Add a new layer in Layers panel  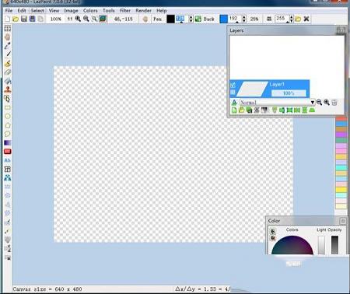[x=234, y=110]
